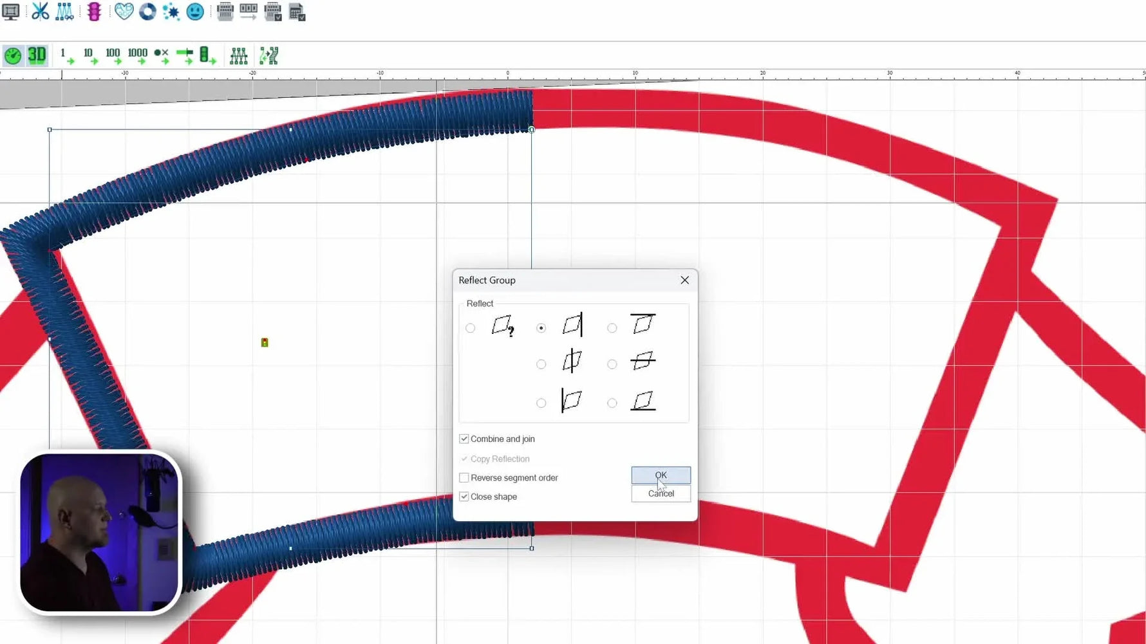
Task: Click the magenta traffic light icon
Action: (x=94, y=12)
